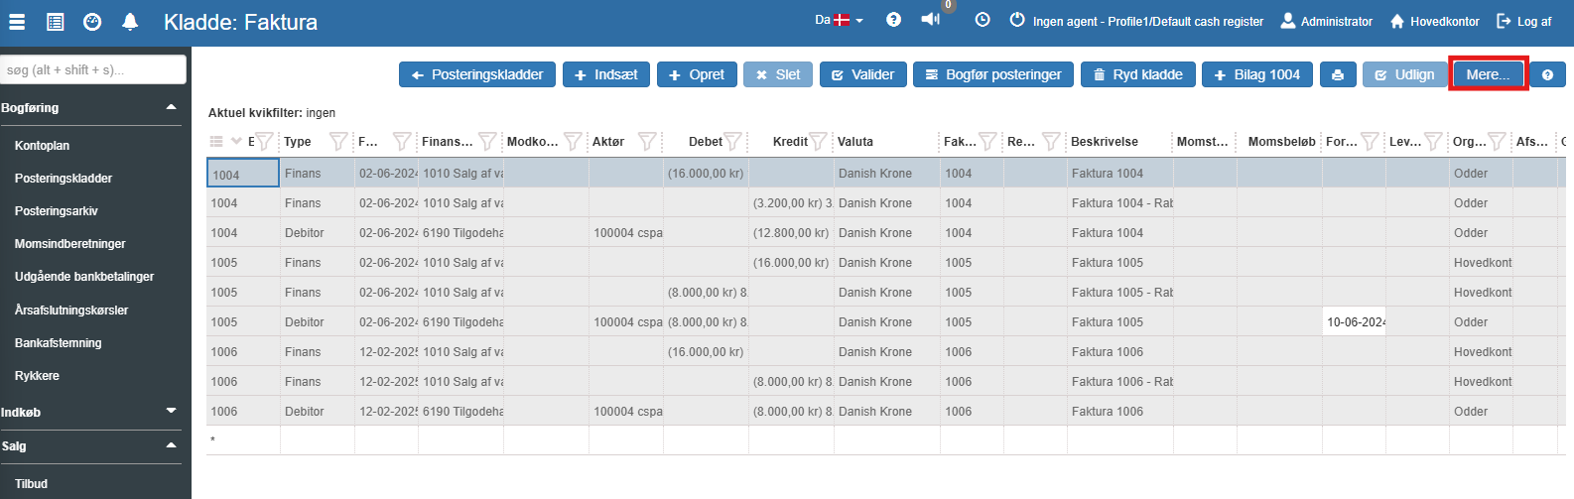
Task: Open the Da language flag dropdown
Action: point(839,20)
